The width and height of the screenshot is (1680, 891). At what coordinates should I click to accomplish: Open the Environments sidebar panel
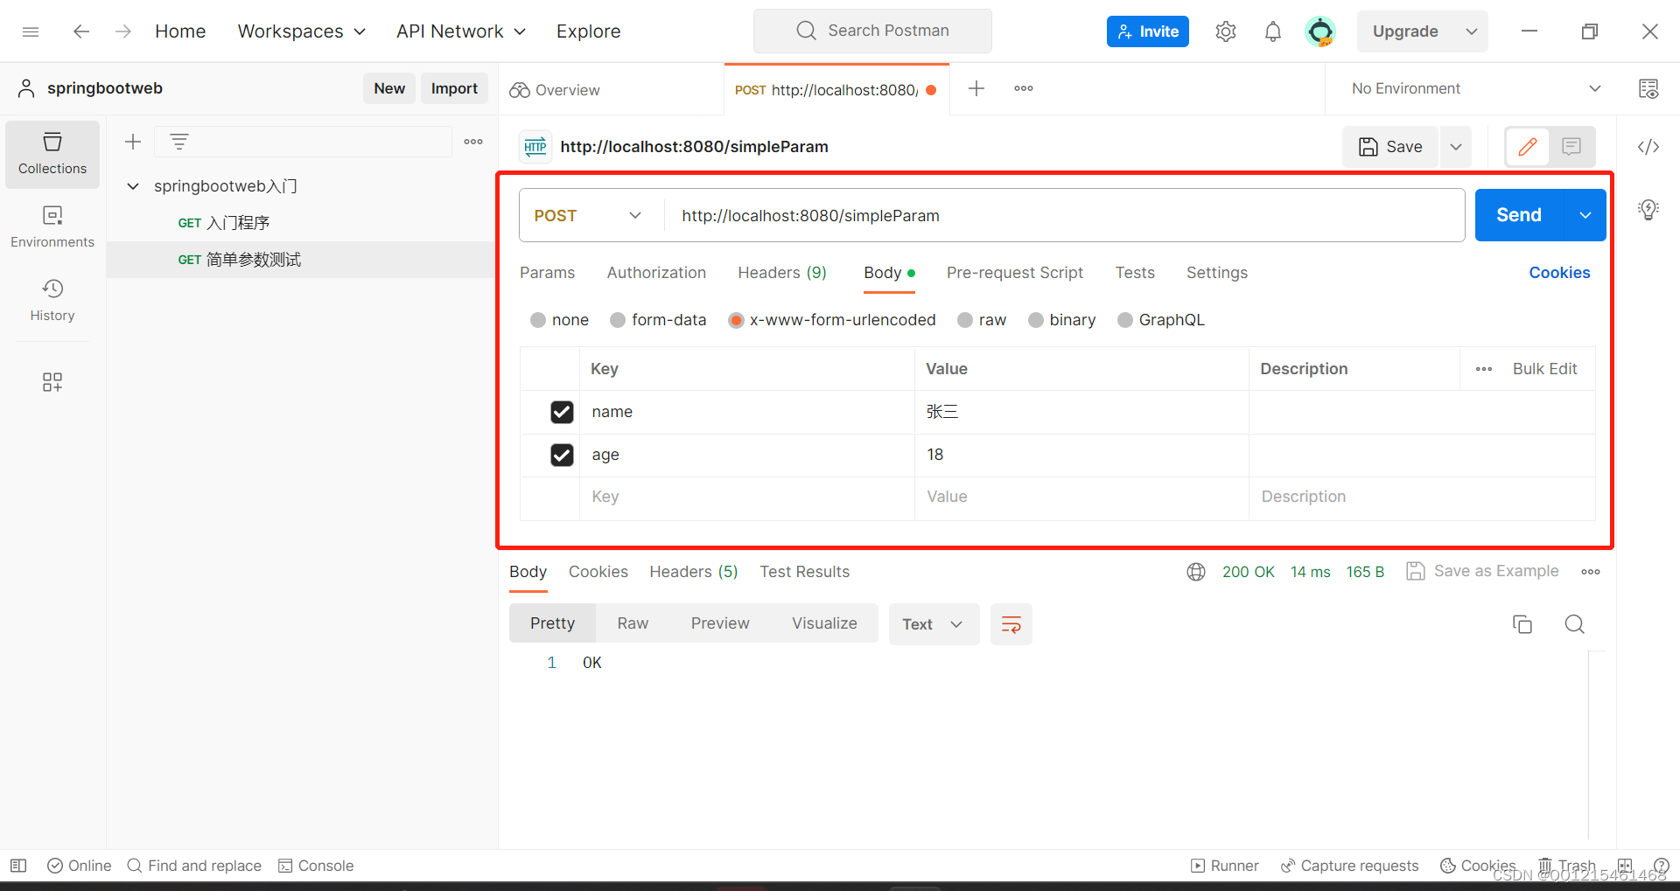point(52,226)
